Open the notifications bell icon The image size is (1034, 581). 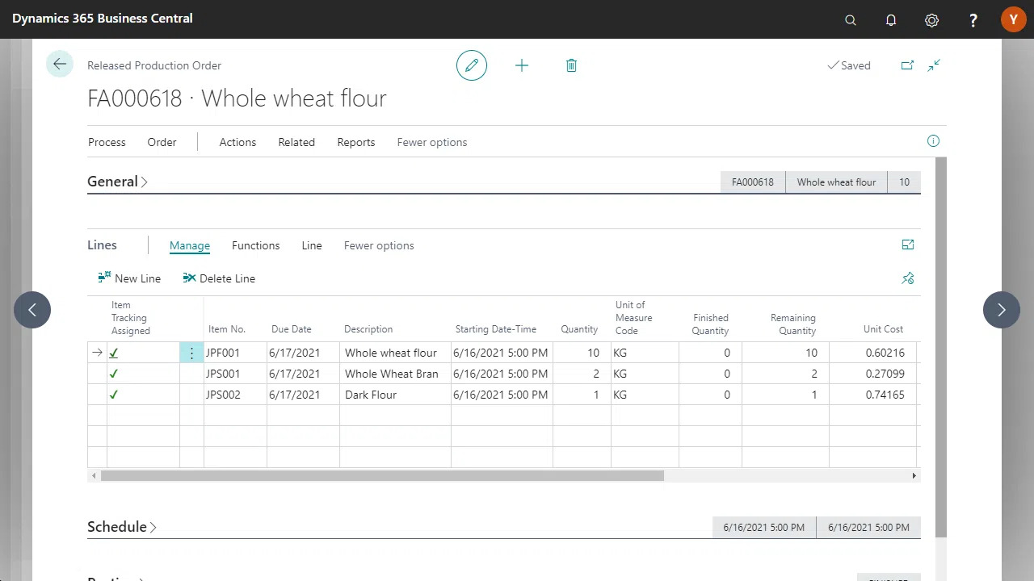click(x=891, y=20)
